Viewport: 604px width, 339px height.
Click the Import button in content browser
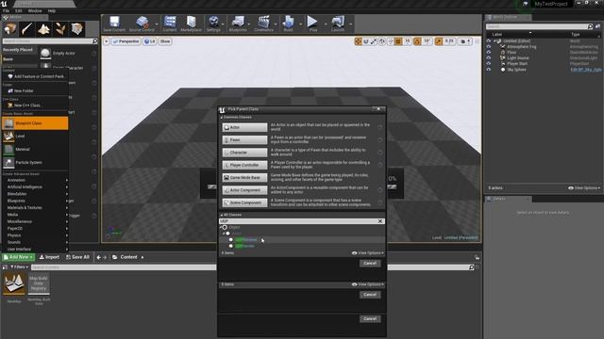pyautogui.click(x=49, y=257)
